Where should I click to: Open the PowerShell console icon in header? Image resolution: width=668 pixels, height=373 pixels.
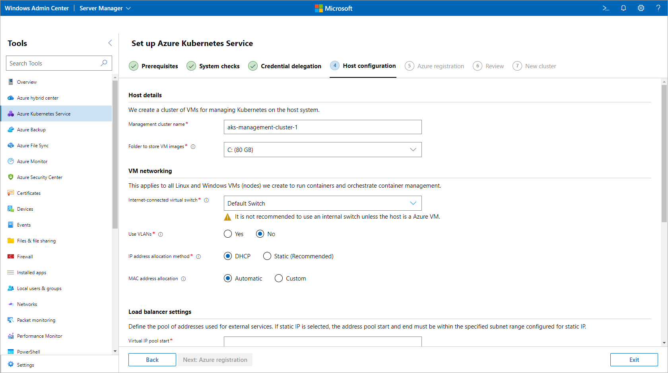point(606,8)
